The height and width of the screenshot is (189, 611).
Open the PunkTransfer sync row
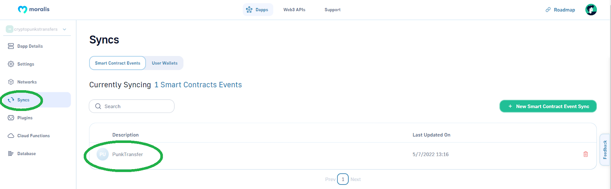(343, 154)
